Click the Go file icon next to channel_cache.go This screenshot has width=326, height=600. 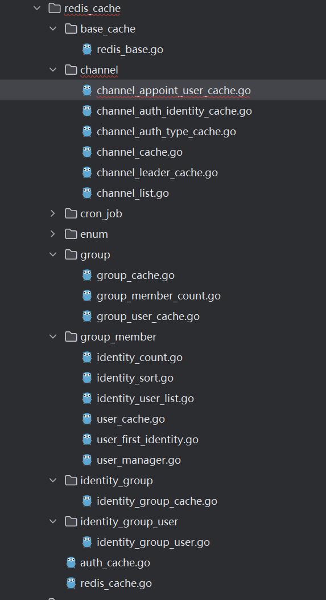tap(87, 152)
